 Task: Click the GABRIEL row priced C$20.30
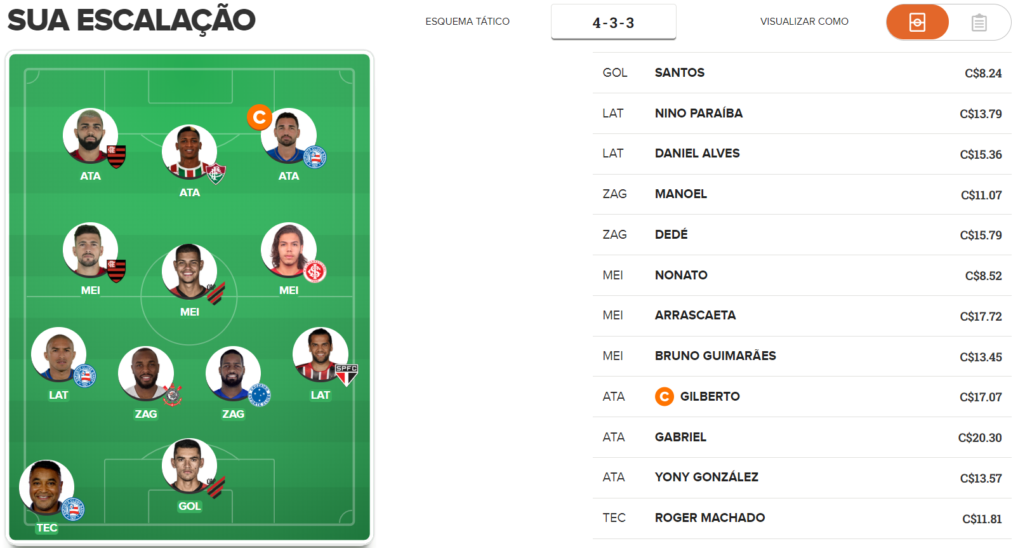(x=802, y=438)
